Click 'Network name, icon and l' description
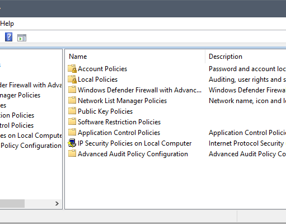This screenshot has width=286, height=224. tap(247, 101)
